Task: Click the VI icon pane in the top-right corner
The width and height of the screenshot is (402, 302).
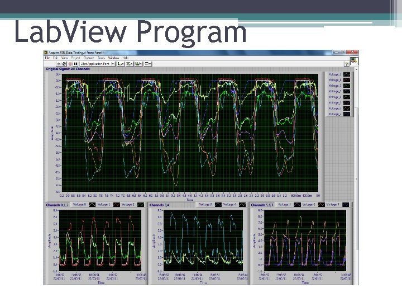Action: [x=354, y=61]
